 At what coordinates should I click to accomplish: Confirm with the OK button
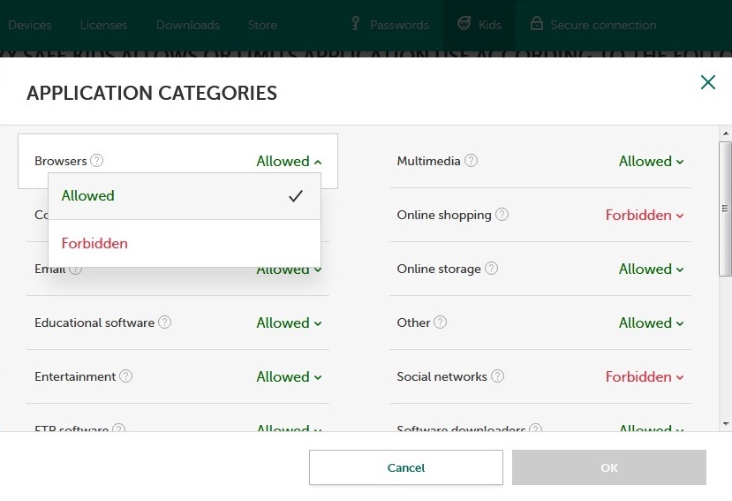point(608,467)
